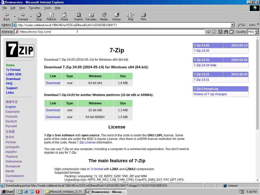260x195 pixels.
Task: Click the Go button next to address
Action: (241, 25)
